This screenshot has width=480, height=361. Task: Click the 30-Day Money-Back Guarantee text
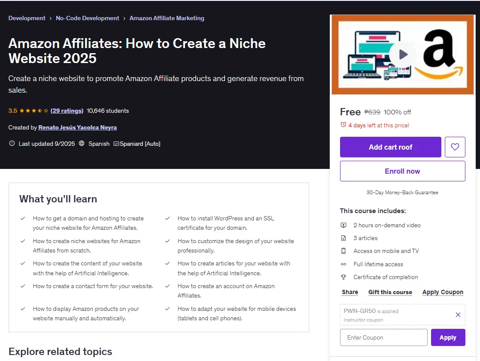tap(402, 192)
